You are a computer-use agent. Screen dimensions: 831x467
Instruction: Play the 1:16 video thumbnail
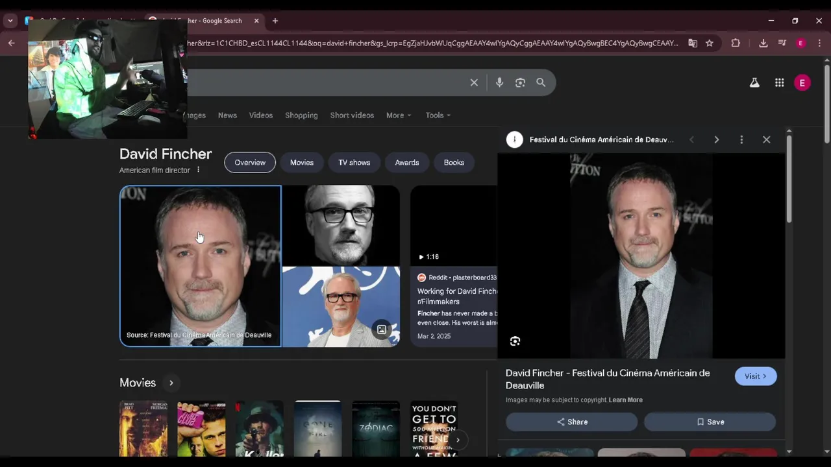coord(454,224)
